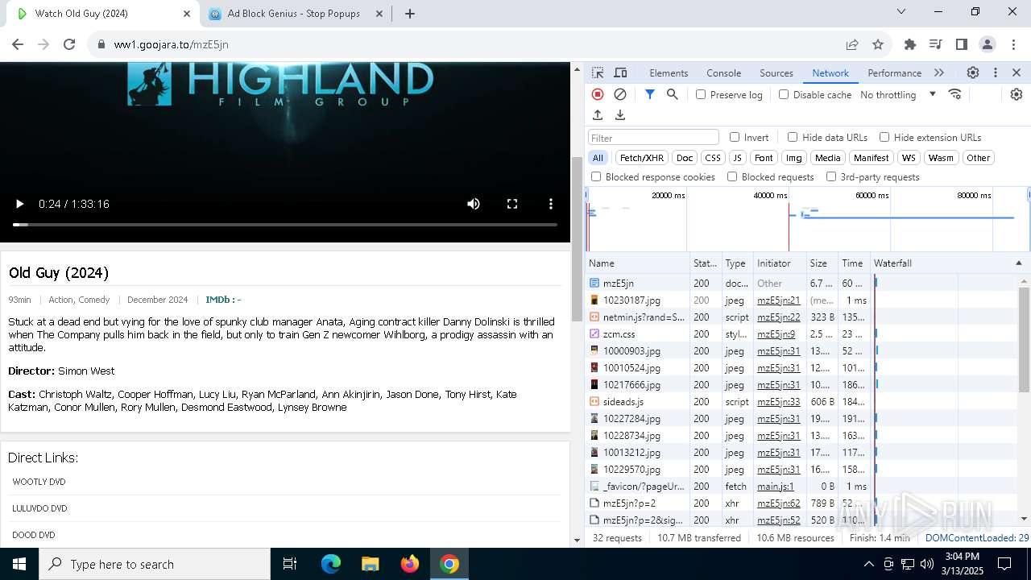Show hidden system tray icons

click(x=868, y=564)
